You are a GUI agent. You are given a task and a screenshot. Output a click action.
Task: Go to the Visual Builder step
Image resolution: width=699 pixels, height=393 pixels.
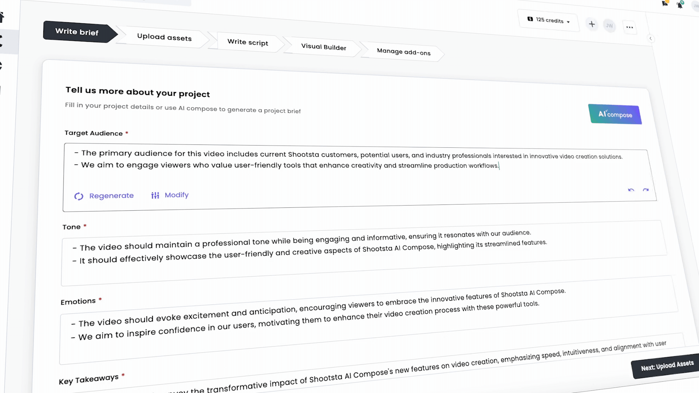(323, 47)
